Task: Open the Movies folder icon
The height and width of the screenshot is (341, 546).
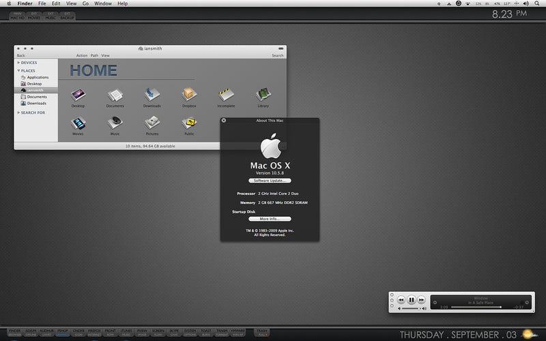Action: coord(78,123)
